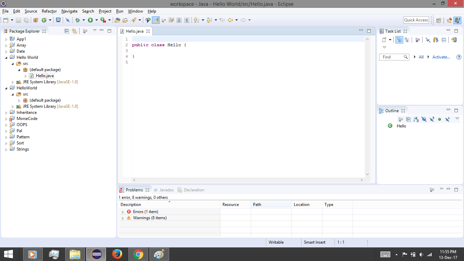Toggle Scheduled view in Task List

click(x=407, y=40)
